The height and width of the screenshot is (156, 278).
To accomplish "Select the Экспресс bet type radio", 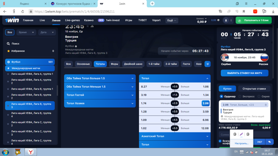I will click(240, 96).
